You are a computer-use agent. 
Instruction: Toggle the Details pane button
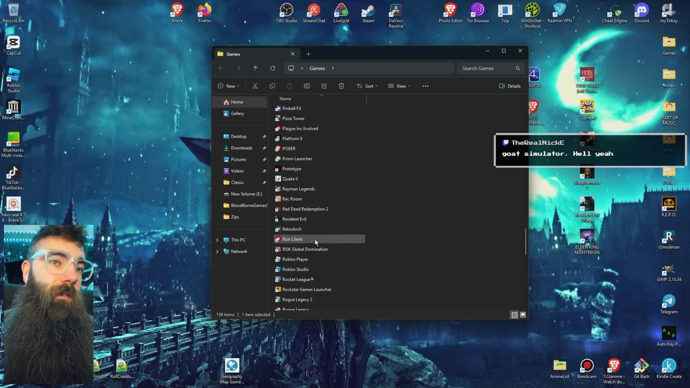pyautogui.click(x=510, y=86)
